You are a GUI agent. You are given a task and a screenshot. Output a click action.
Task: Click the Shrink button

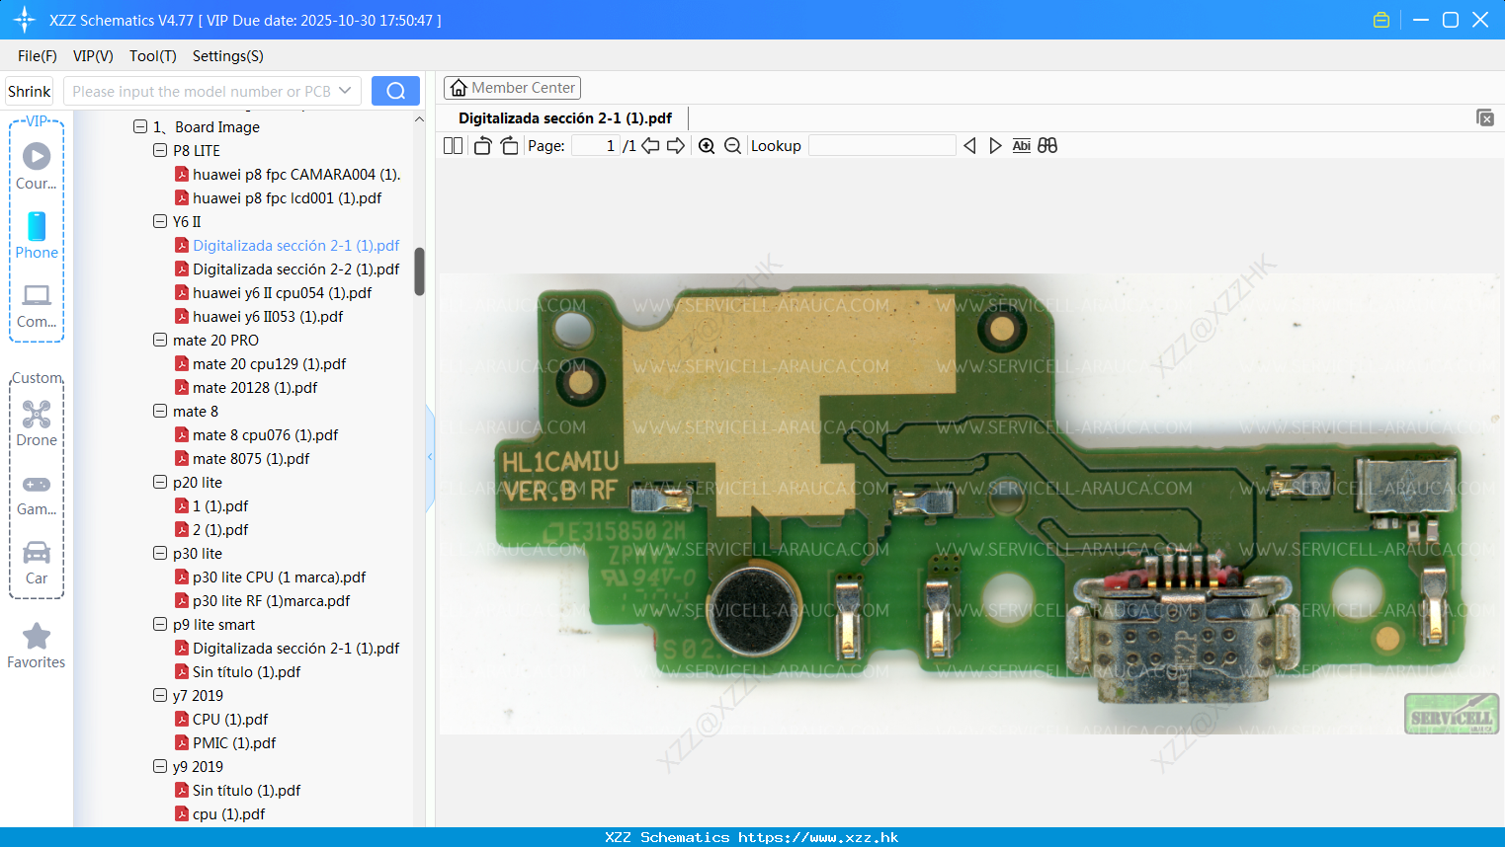click(30, 91)
